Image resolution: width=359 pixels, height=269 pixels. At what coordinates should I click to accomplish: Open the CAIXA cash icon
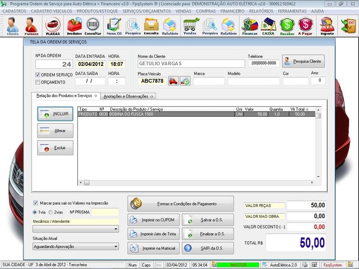point(268,26)
